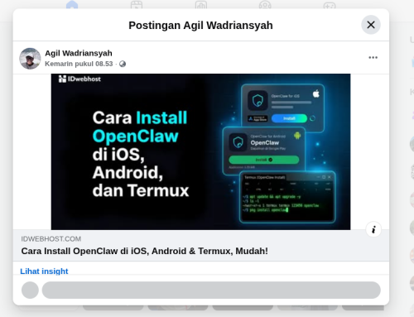This screenshot has height=317, width=414.
Task: Click the globe public audience icon
Action: coord(123,64)
